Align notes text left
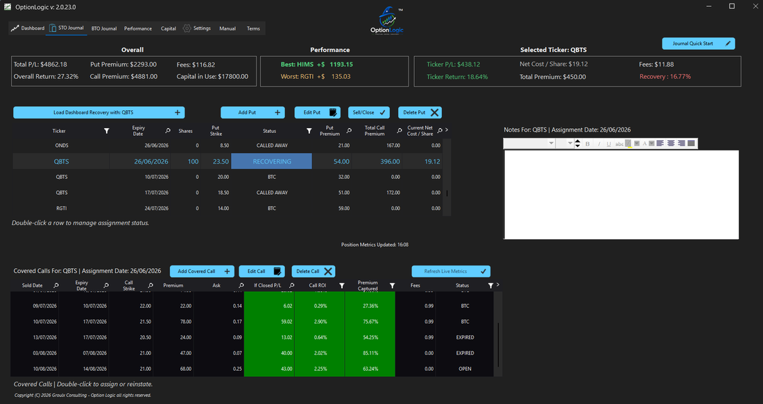Viewport: 763px width, 404px height. pyautogui.click(x=660, y=143)
